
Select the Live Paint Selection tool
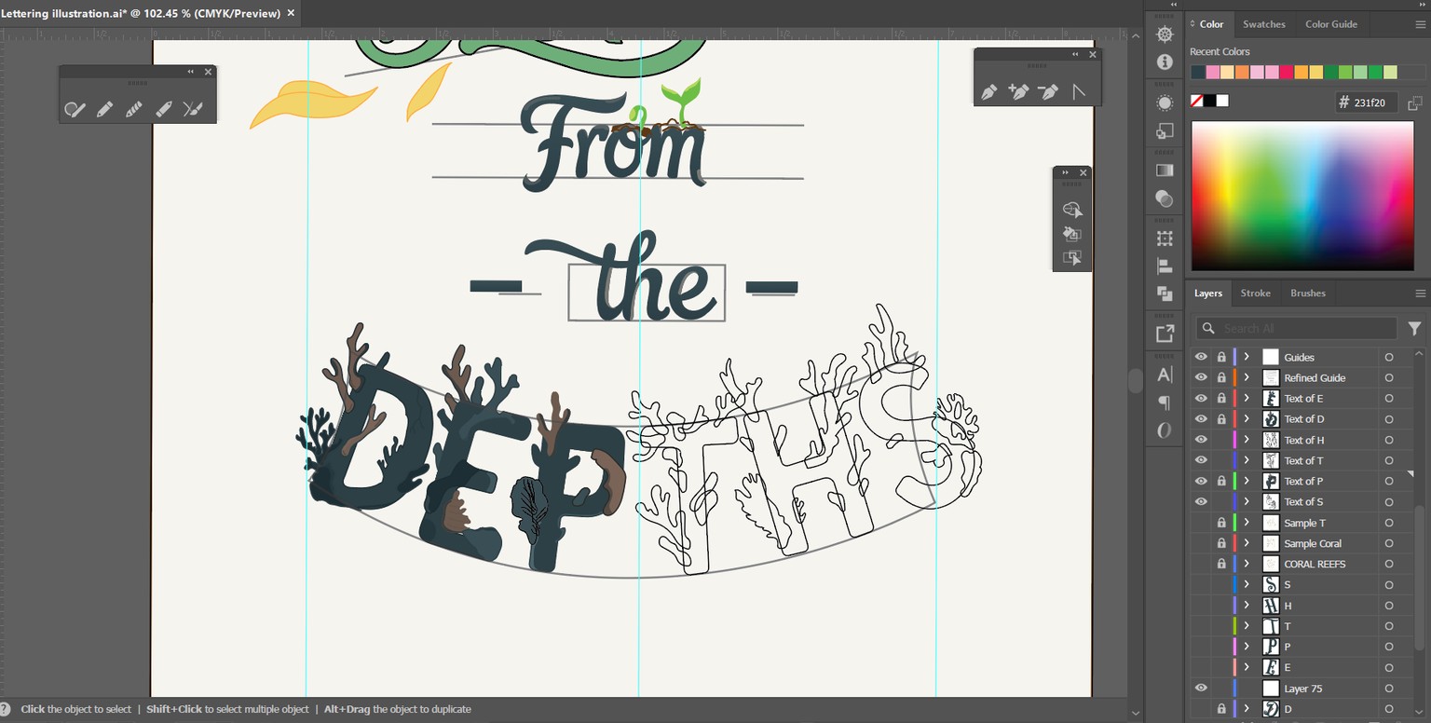[1071, 258]
